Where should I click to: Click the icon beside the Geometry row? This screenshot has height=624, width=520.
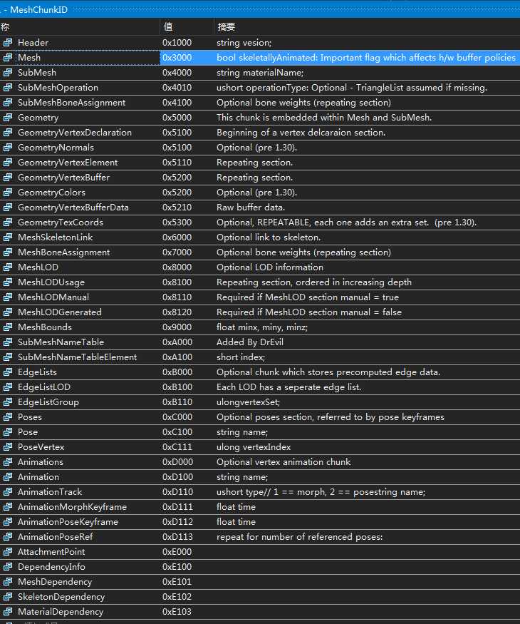point(8,118)
